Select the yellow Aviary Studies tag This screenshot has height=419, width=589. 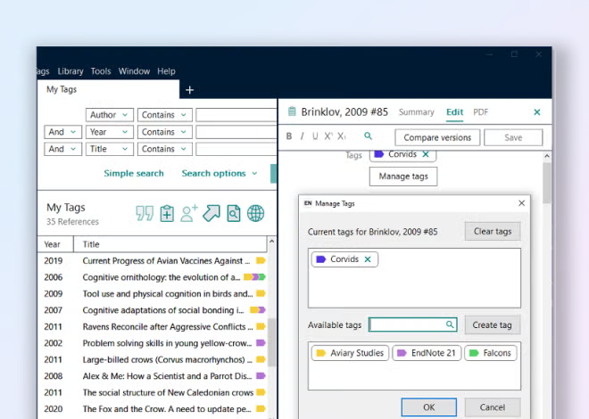[x=350, y=353]
